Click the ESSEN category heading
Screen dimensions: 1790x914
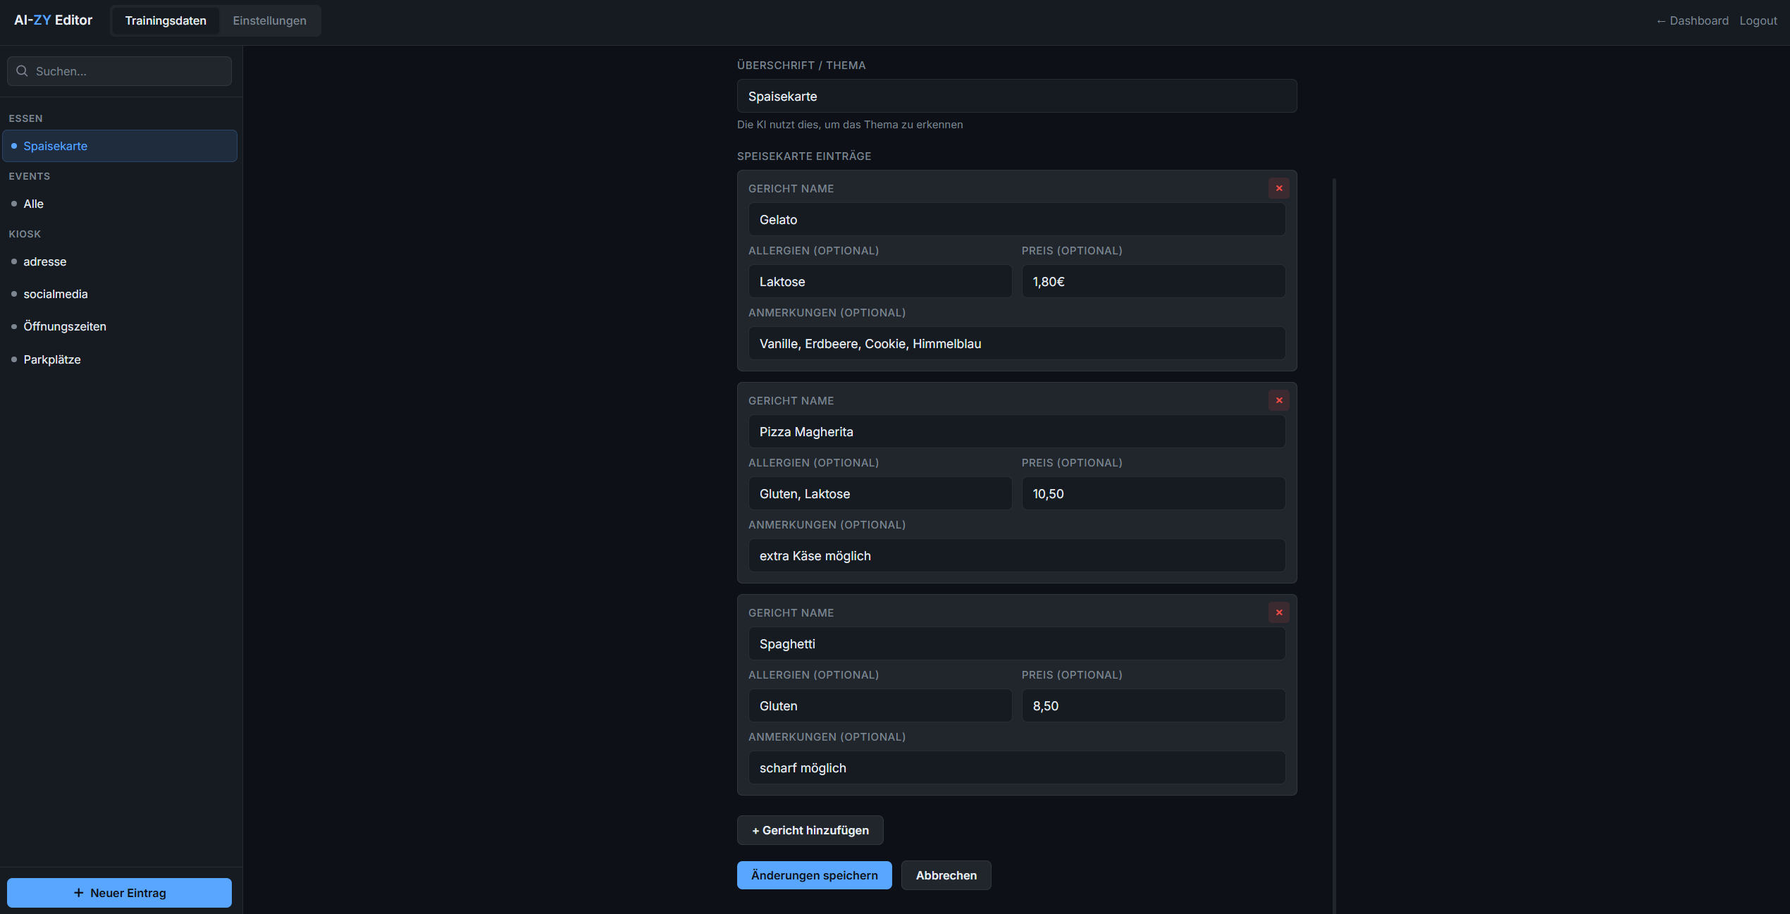pyautogui.click(x=25, y=118)
